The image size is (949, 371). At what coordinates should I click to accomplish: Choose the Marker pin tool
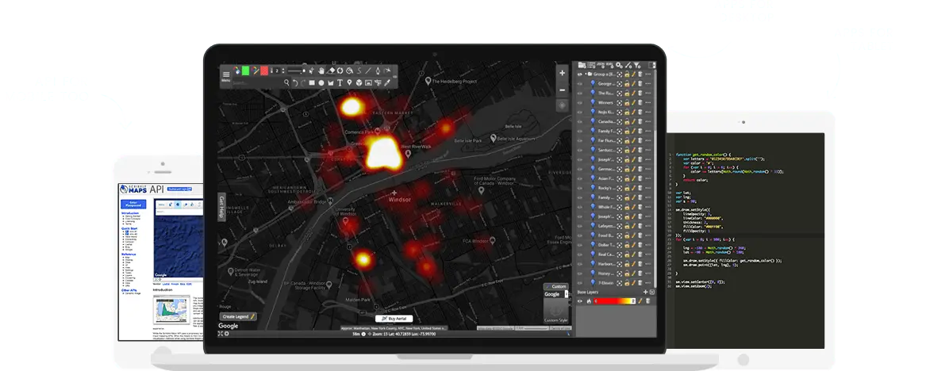coord(349,82)
